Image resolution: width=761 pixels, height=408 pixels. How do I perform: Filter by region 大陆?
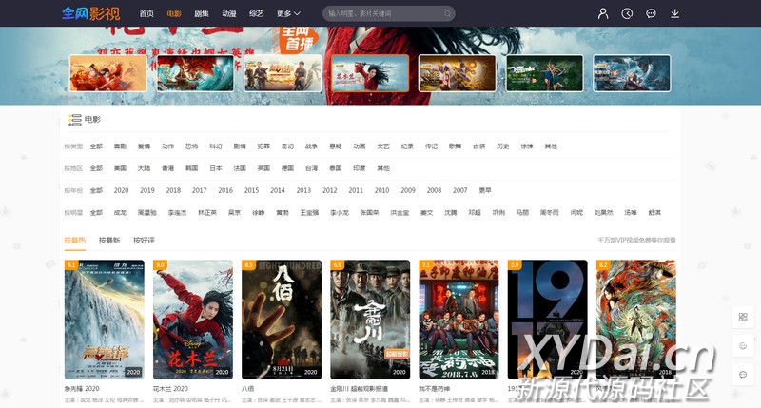[145, 168]
